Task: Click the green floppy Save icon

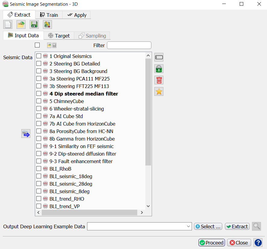Action: click(x=34, y=25)
